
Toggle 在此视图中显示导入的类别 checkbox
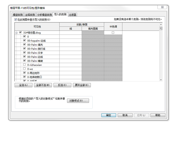pos(16,19)
